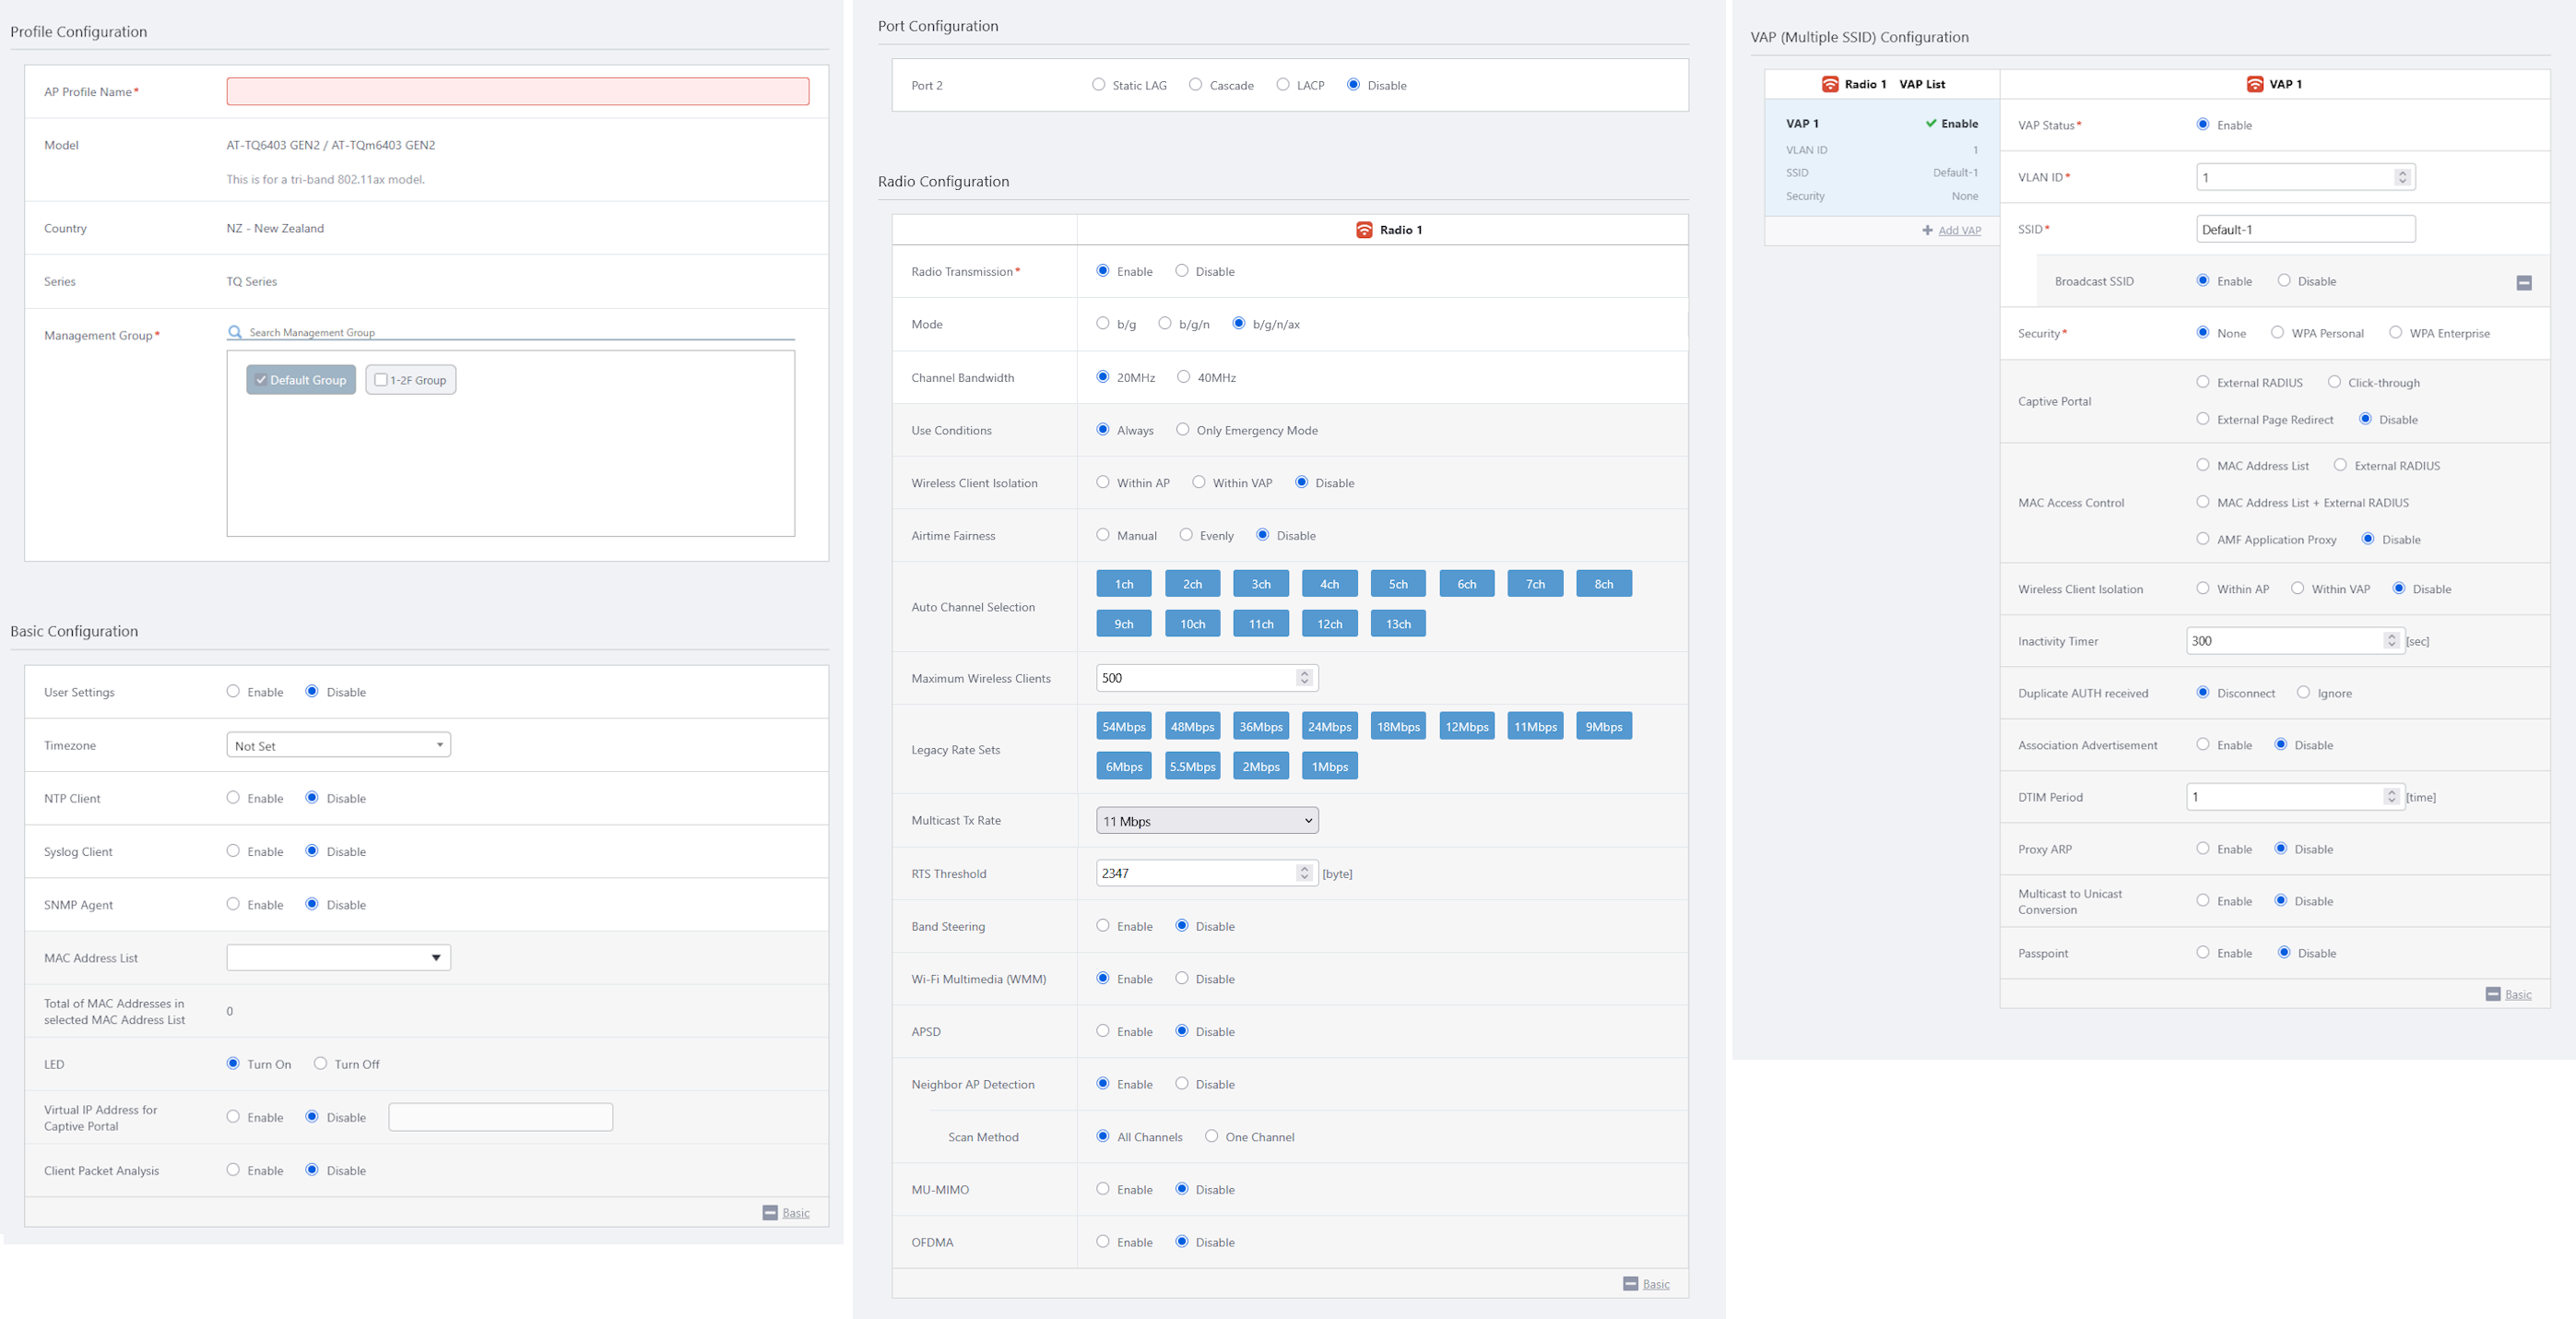
Task: Click the minus icon in Basic Configuration footer
Action: (x=770, y=1213)
